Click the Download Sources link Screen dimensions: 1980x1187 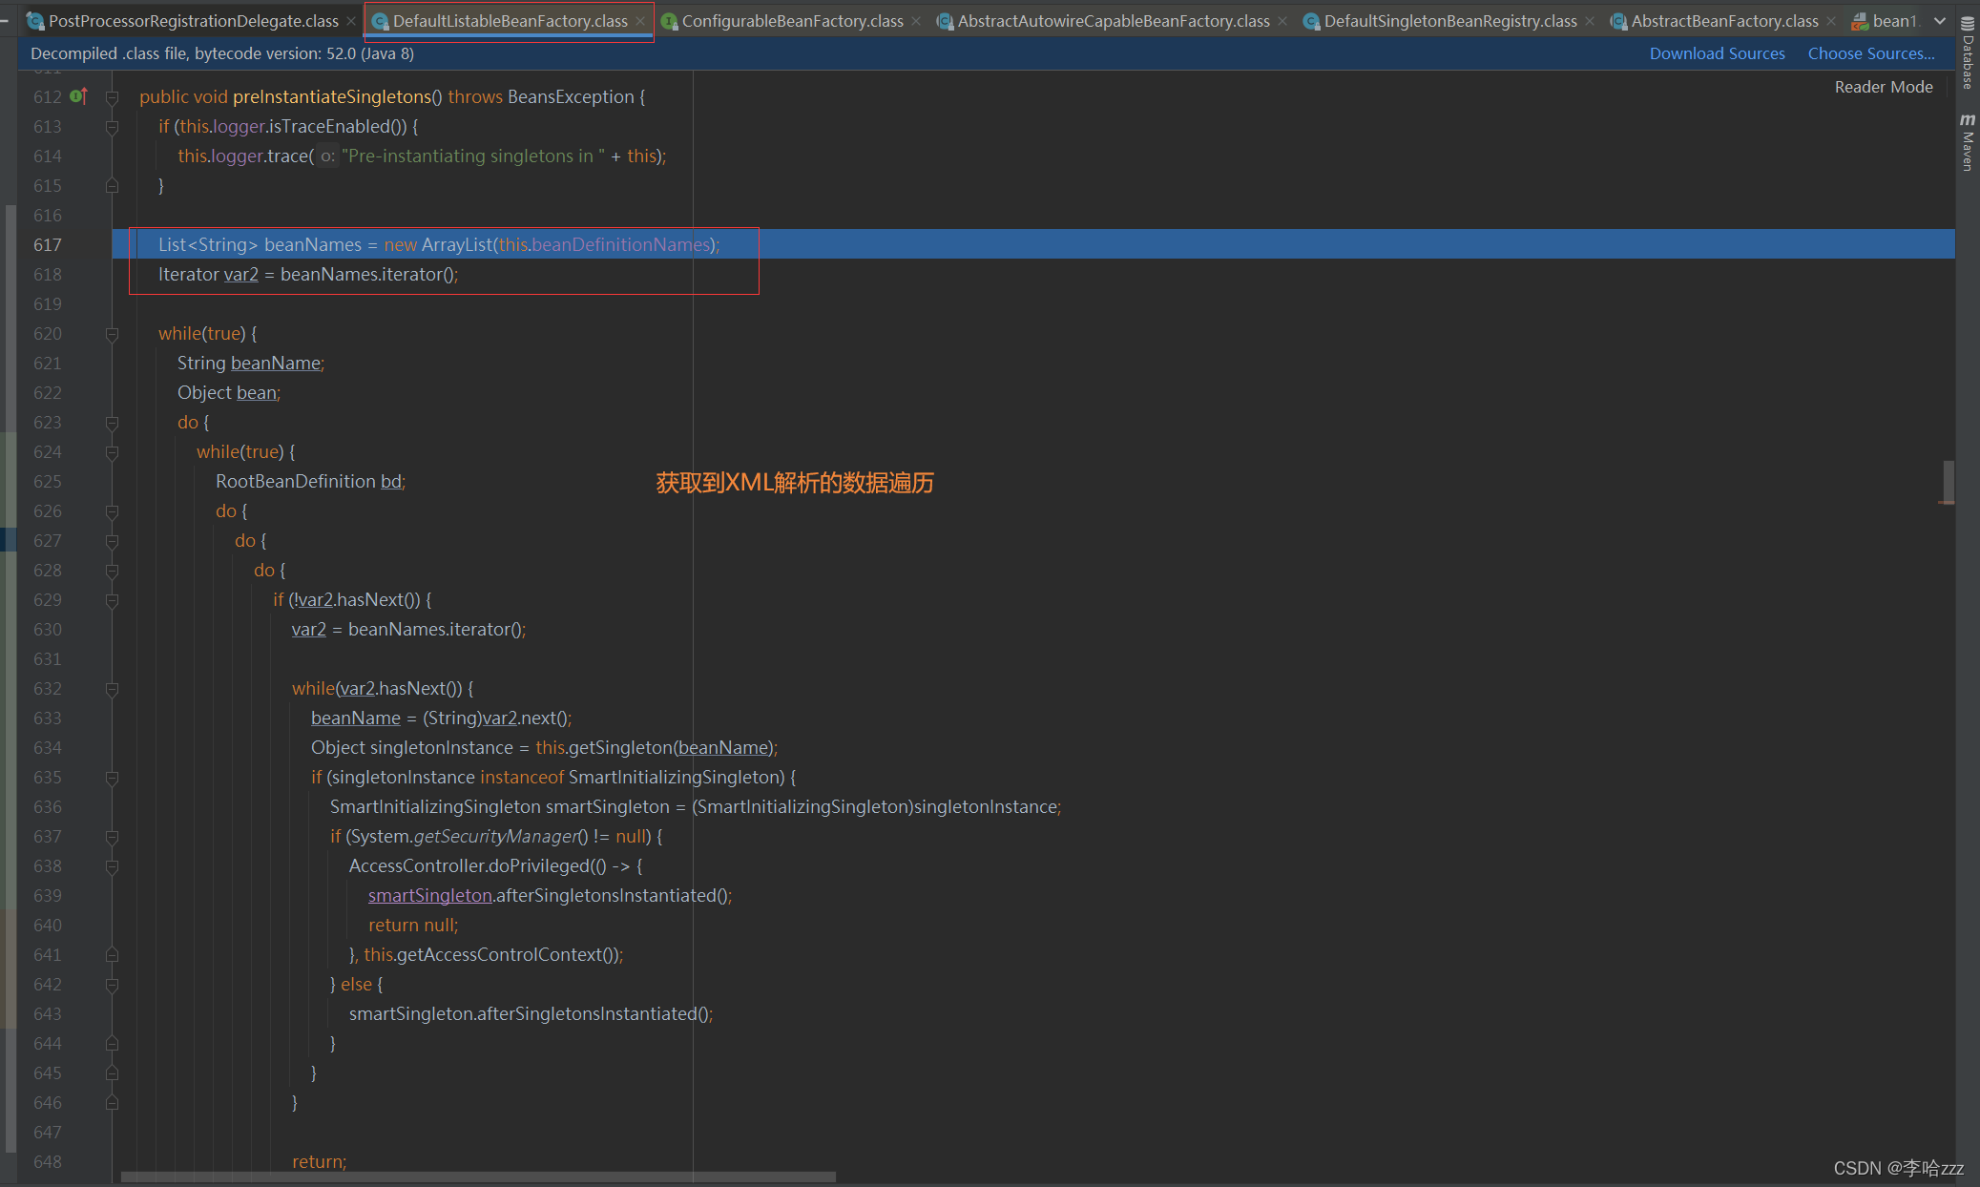[x=1717, y=53]
